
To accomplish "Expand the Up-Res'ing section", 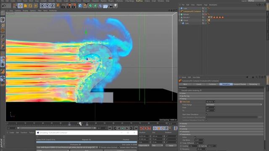I will 222,96.
